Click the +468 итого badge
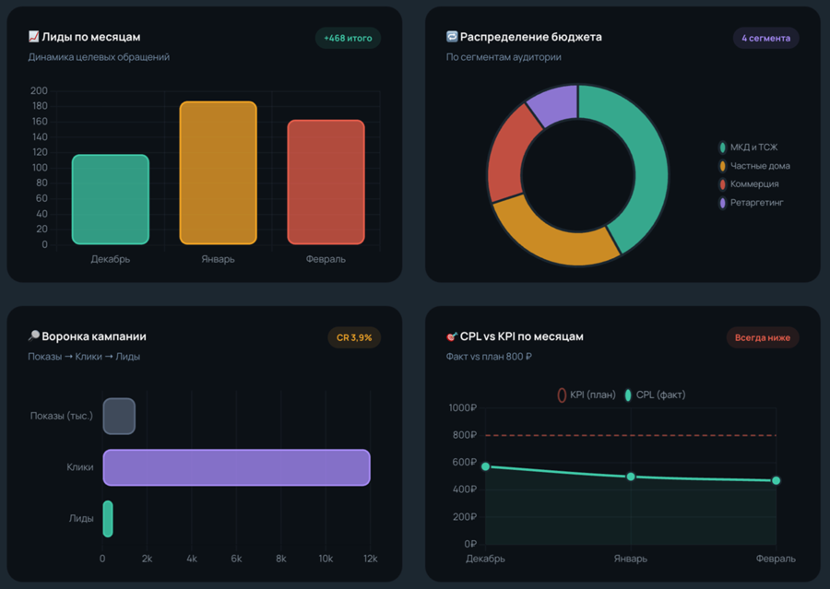The width and height of the screenshot is (830, 589). tap(348, 38)
